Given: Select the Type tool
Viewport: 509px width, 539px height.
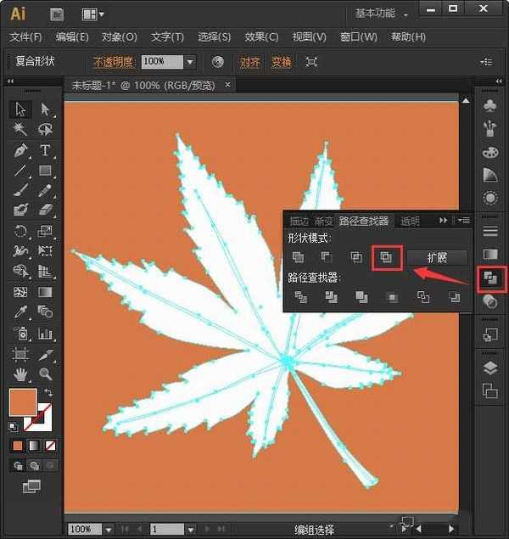Looking at the screenshot, I should (x=46, y=150).
